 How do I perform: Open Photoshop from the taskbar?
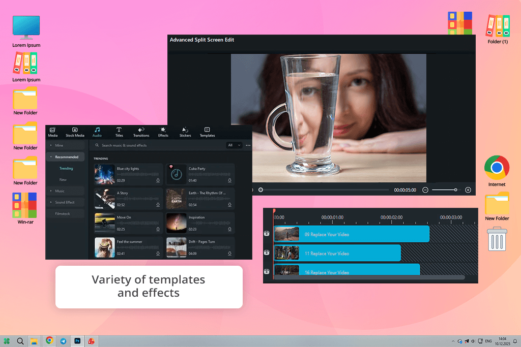[x=77, y=341]
